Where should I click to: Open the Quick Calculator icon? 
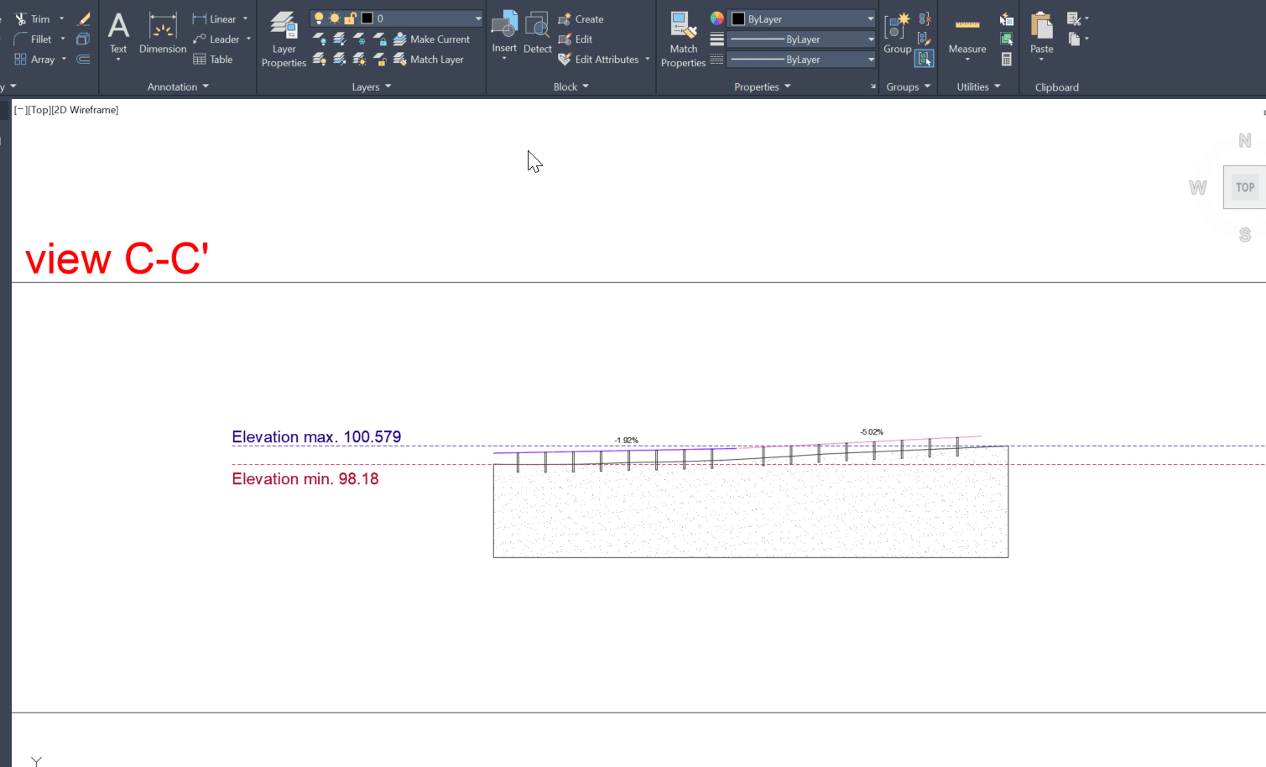tap(1006, 59)
